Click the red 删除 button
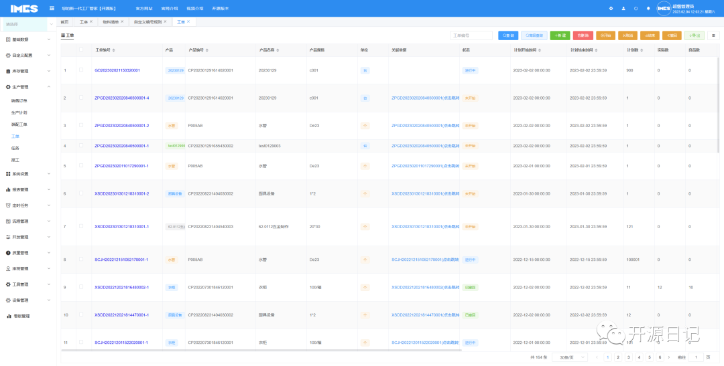The width and height of the screenshot is (724, 366). click(583, 35)
